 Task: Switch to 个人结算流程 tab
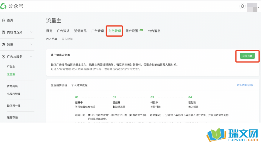[79, 85]
